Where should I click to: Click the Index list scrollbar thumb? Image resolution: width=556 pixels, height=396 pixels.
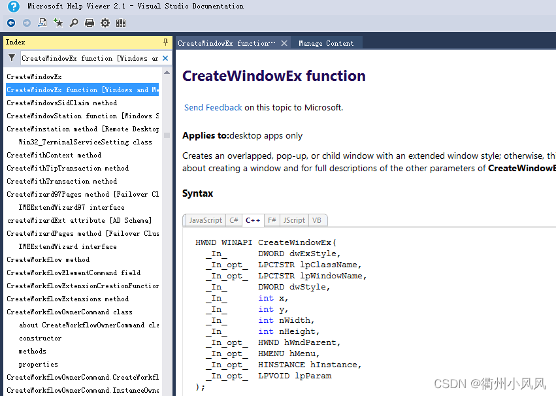point(167,135)
